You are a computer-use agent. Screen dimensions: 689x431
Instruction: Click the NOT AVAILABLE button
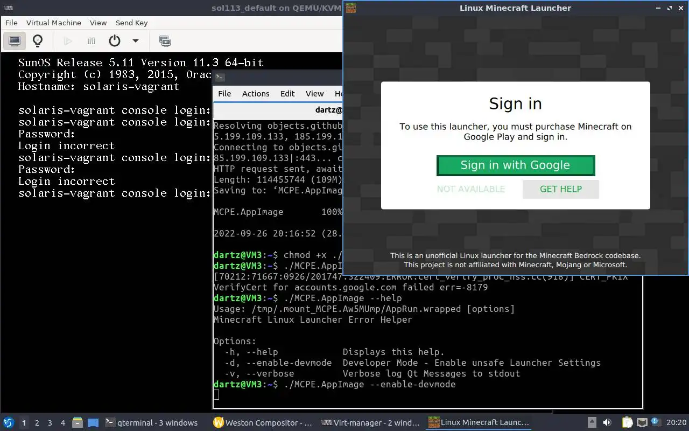point(471,189)
